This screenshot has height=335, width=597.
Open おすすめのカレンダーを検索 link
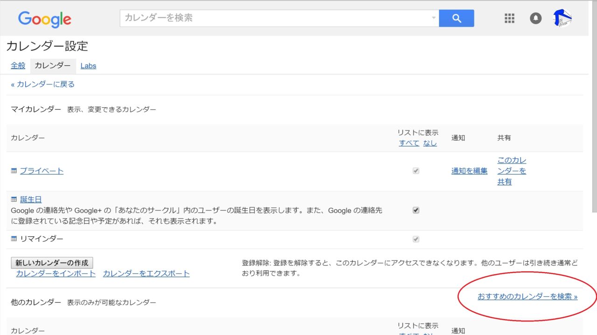tap(527, 296)
